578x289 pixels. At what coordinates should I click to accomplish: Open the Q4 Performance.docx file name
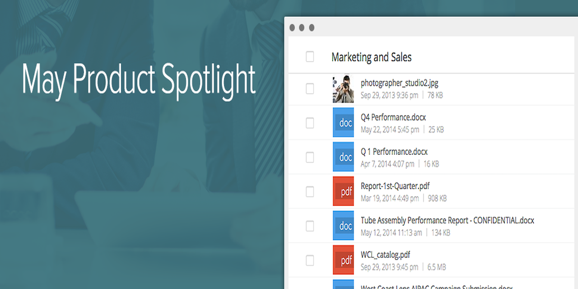[393, 117]
